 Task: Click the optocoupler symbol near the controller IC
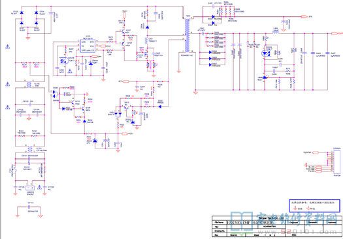[64, 61]
